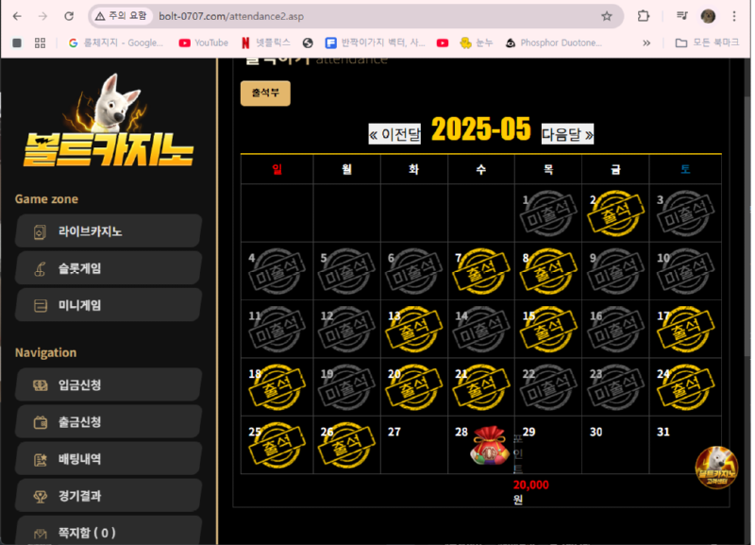Open the browser extensions puzzle icon
This screenshot has height=545, width=755.
[644, 16]
